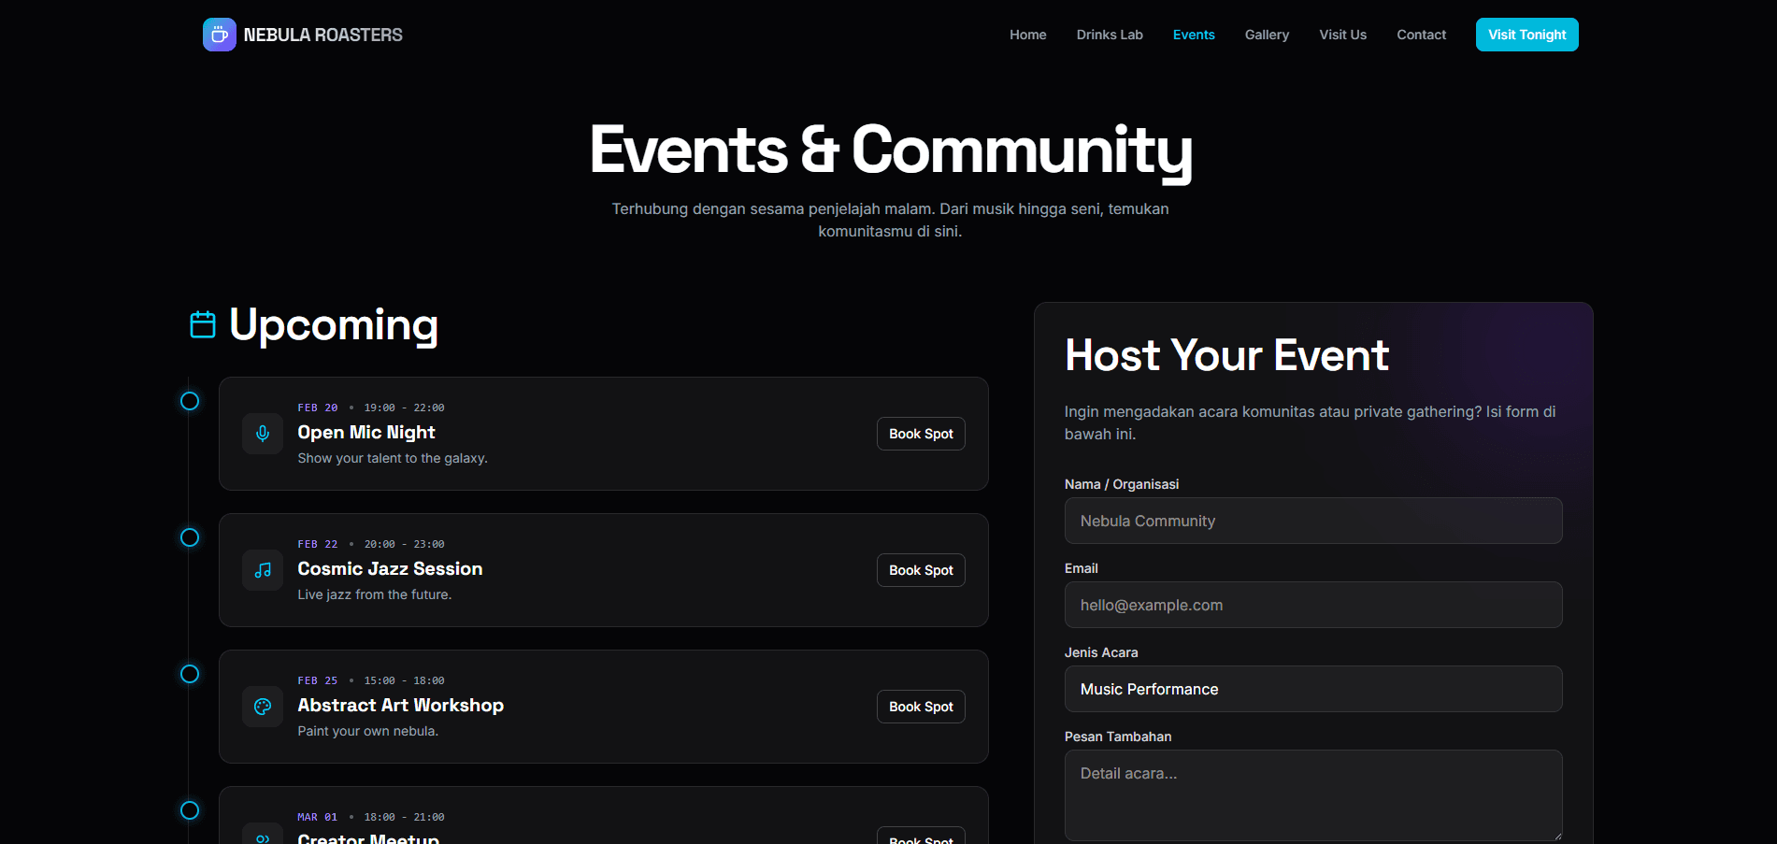This screenshot has height=844, width=1777.
Task: Focus the Nama / Organisasi input field
Action: pyautogui.click(x=1312, y=521)
